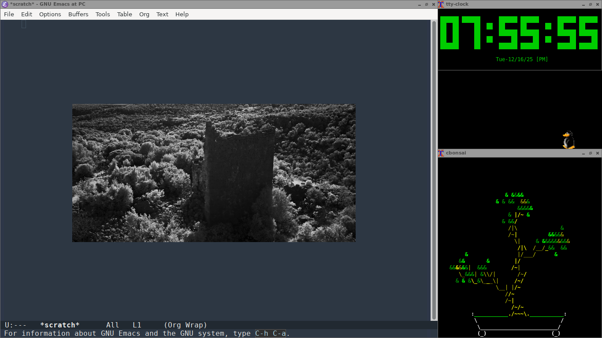602x338 pixels.
Task: Open the Tools menu in Emacs
Action: pos(103,14)
